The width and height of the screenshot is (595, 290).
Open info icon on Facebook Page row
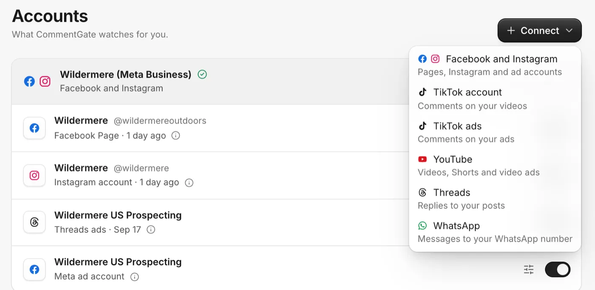click(176, 136)
